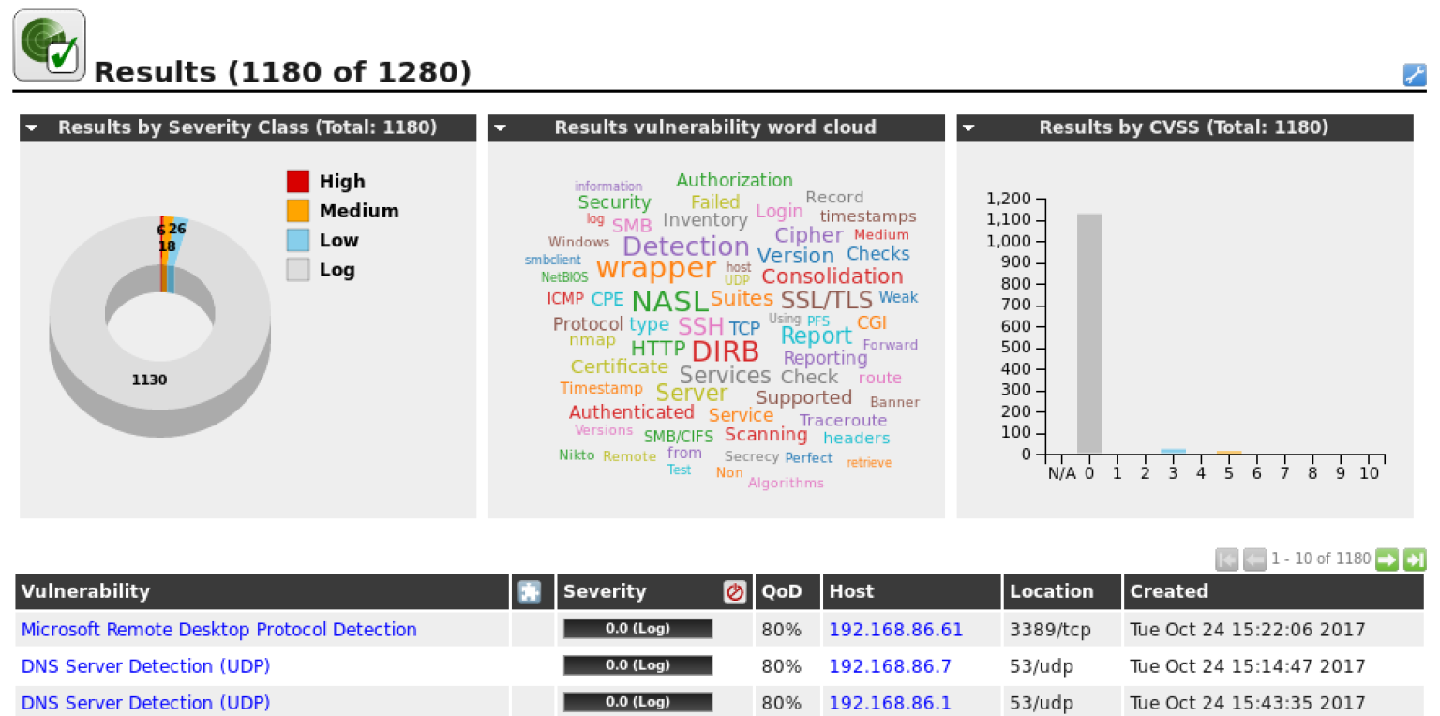Select DIRB in the word cloud
1440x716 pixels.
[x=726, y=351]
